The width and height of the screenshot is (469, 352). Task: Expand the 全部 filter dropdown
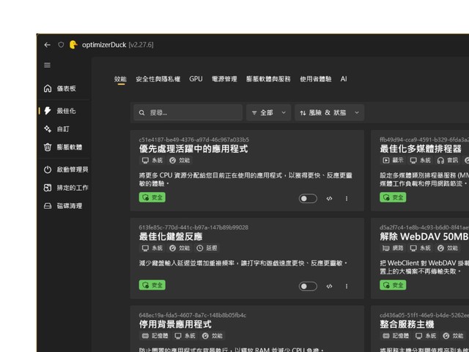point(269,112)
